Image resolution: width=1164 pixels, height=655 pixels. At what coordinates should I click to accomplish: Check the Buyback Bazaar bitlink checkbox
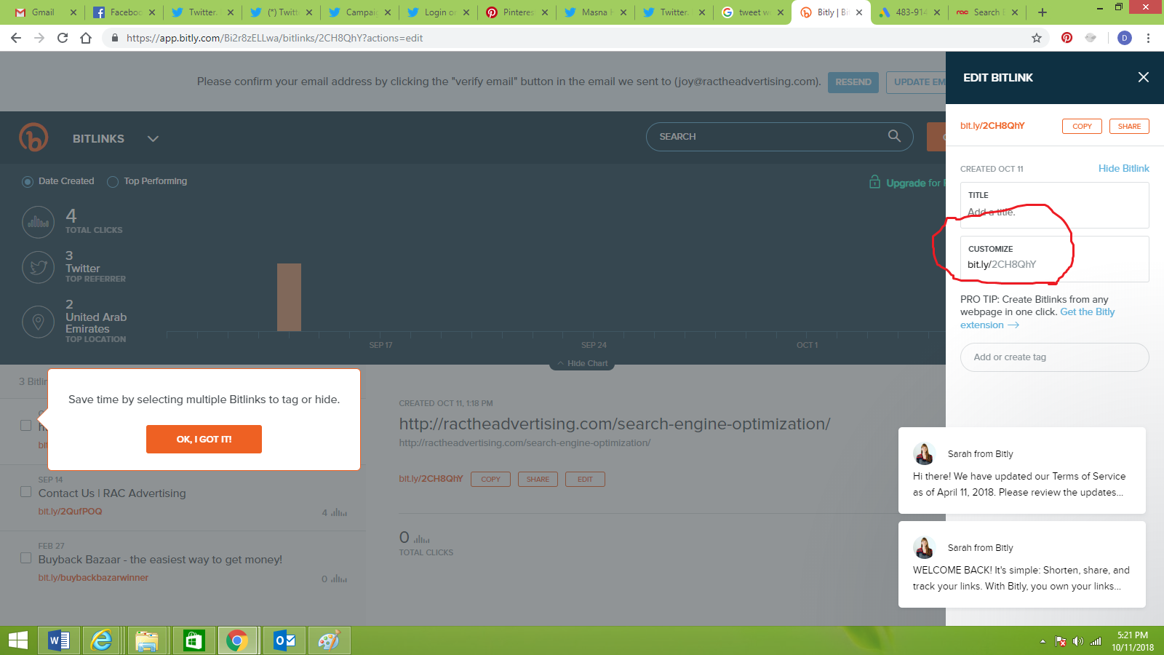click(x=25, y=558)
